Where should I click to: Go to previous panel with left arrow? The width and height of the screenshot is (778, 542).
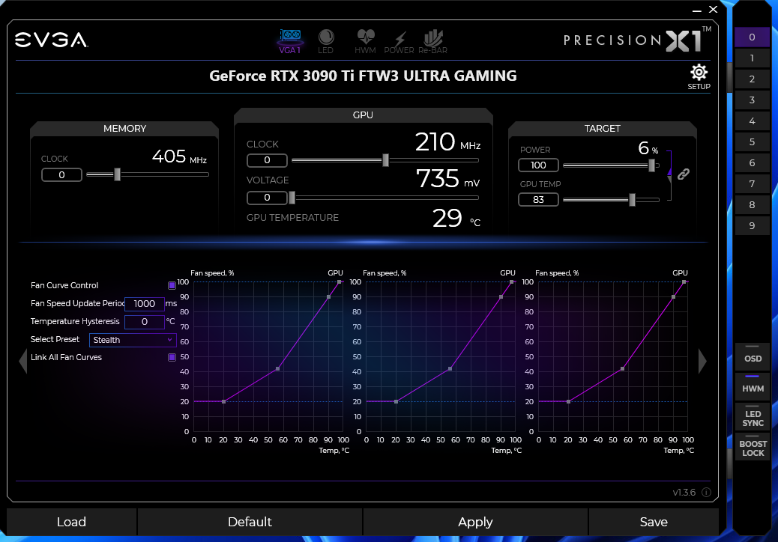[22, 361]
